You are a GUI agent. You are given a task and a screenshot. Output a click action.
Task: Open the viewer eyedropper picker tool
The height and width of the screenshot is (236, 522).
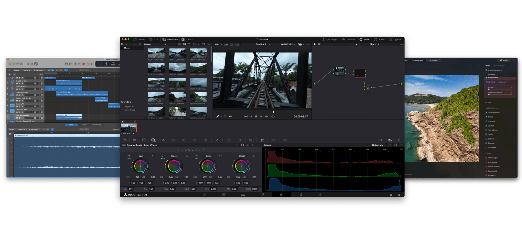pyautogui.click(x=218, y=117)
